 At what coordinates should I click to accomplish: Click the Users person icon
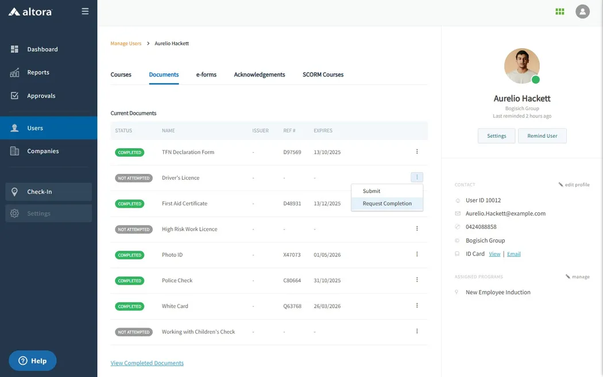(14, 128)
